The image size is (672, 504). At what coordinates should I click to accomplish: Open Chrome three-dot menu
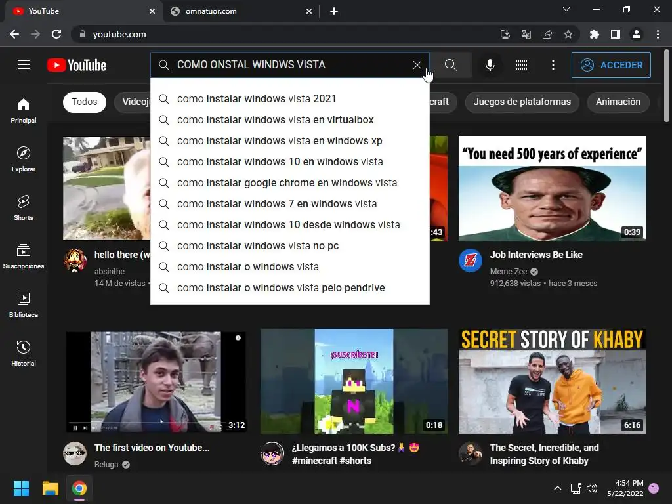[658, 34]
